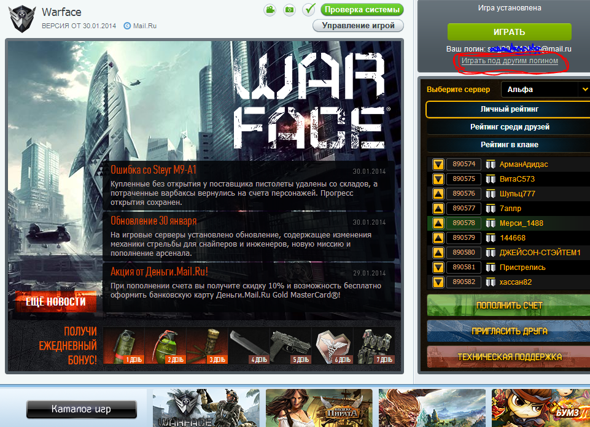Open the Ошибка со Steyr M9-A1 news

[153, 169]
